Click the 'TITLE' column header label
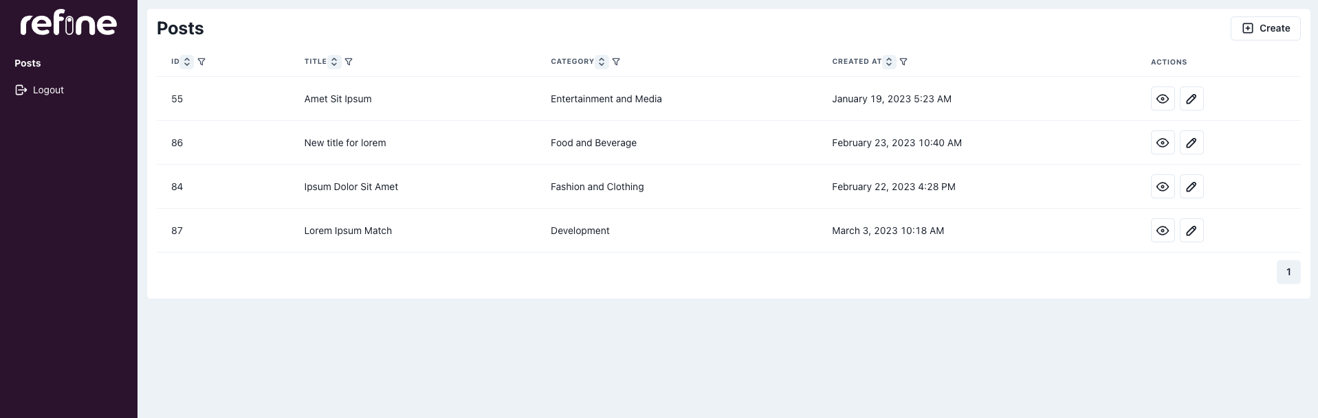Viewport: 1318px width, 418px height. [316, 62]
